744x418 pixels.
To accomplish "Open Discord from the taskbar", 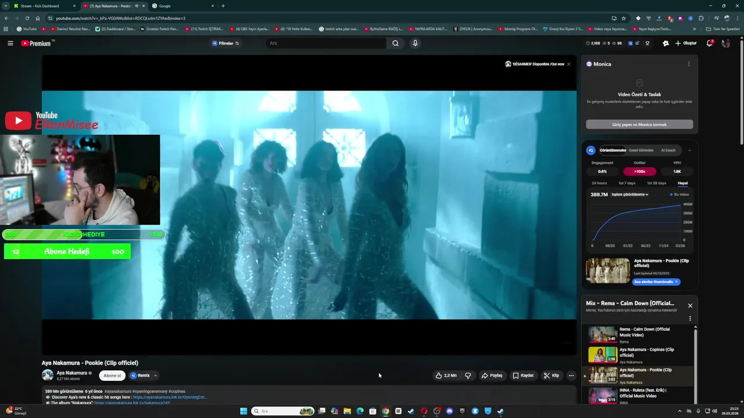I will tap(449, 411).
